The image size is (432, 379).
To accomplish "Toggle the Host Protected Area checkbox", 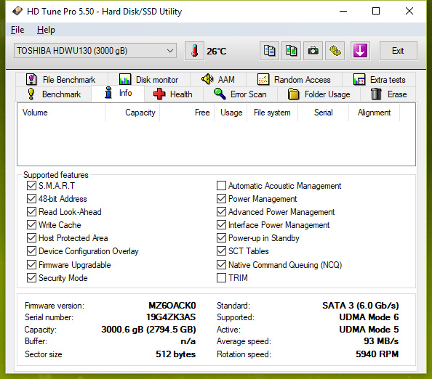I will 31,238.
